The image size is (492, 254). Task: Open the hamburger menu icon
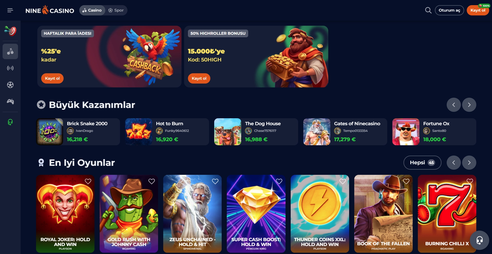[x=10, y=10]
